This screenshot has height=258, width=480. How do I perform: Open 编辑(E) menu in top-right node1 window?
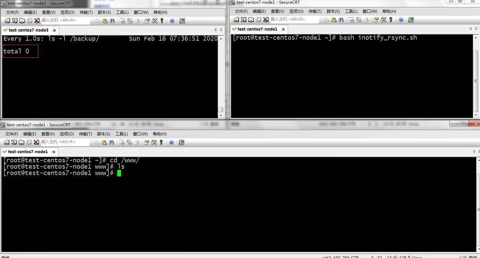(x=259, y=11)
